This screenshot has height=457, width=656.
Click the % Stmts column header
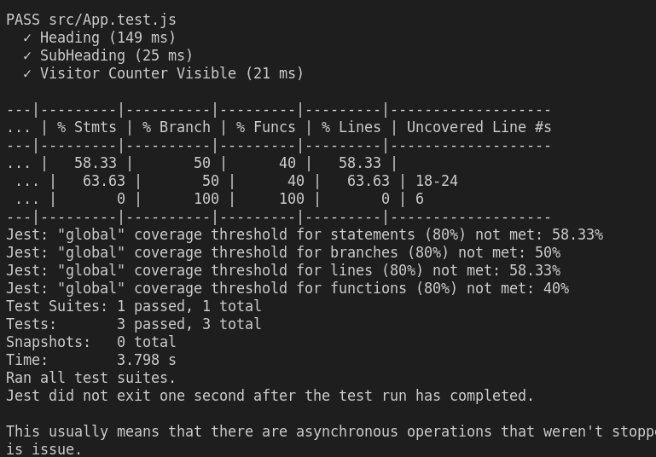click(x=87, y=127)
